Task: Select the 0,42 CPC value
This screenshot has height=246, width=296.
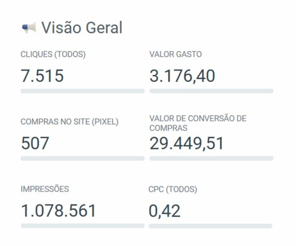Action: pos(164,211)
